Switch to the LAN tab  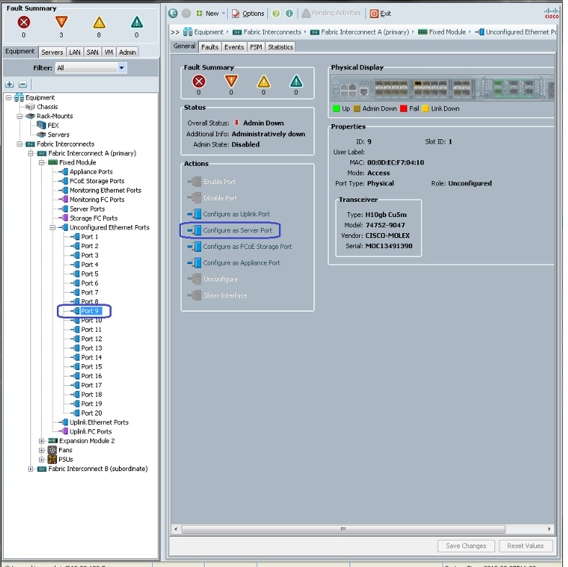(75, 52)
